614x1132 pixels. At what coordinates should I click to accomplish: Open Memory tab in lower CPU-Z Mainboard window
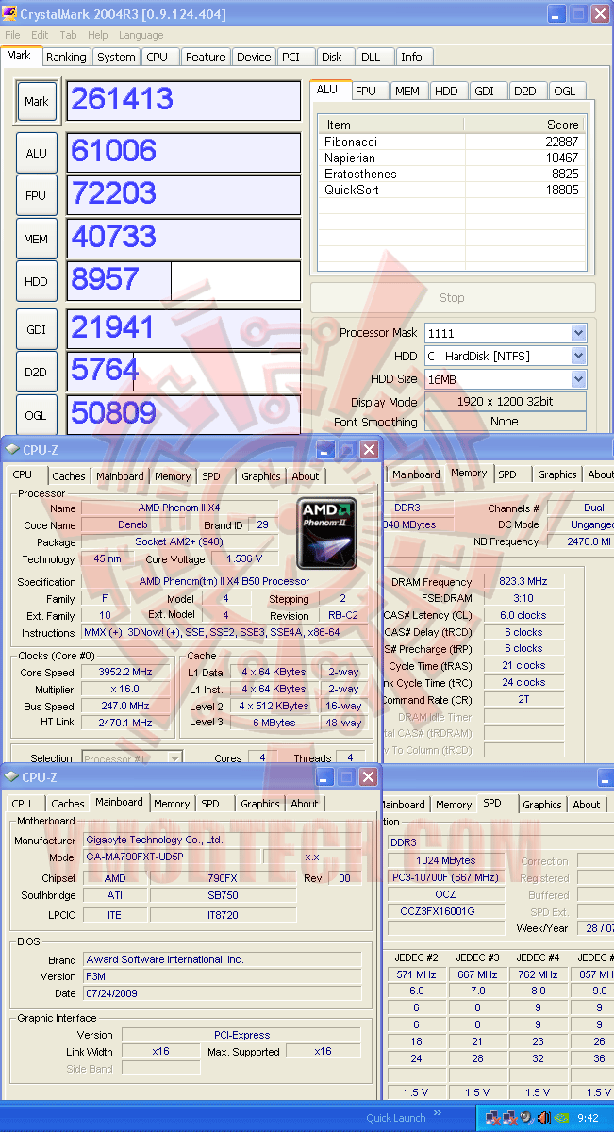point(172,804)
